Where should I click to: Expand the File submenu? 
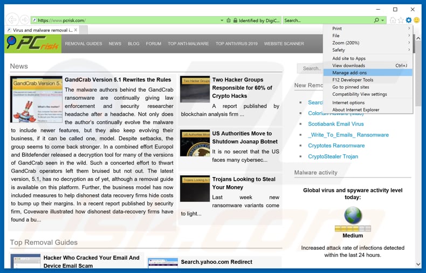tap(368, 36)
